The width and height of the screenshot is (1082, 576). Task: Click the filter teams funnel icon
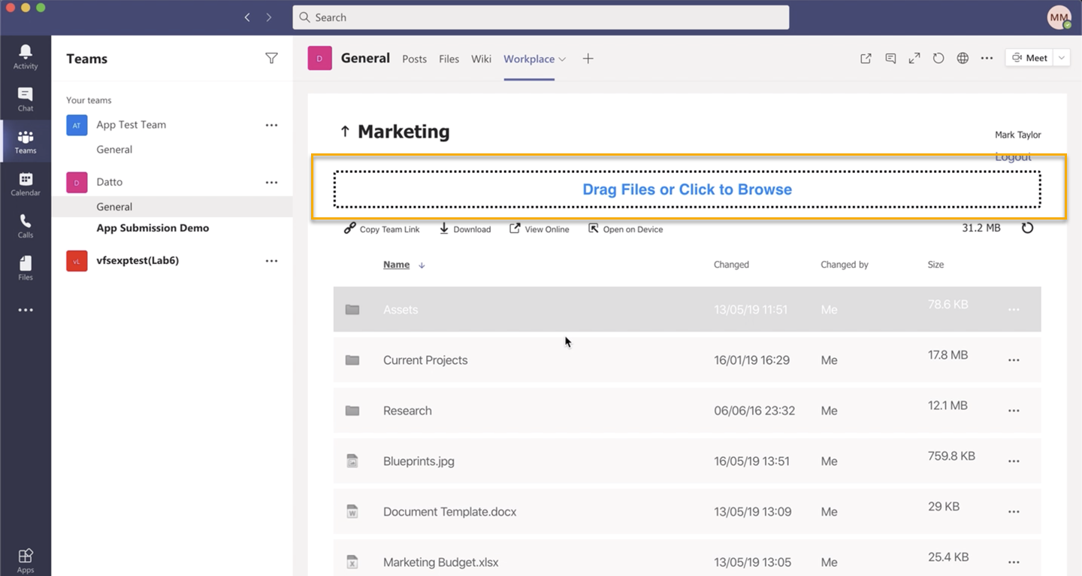coord(271,59)
